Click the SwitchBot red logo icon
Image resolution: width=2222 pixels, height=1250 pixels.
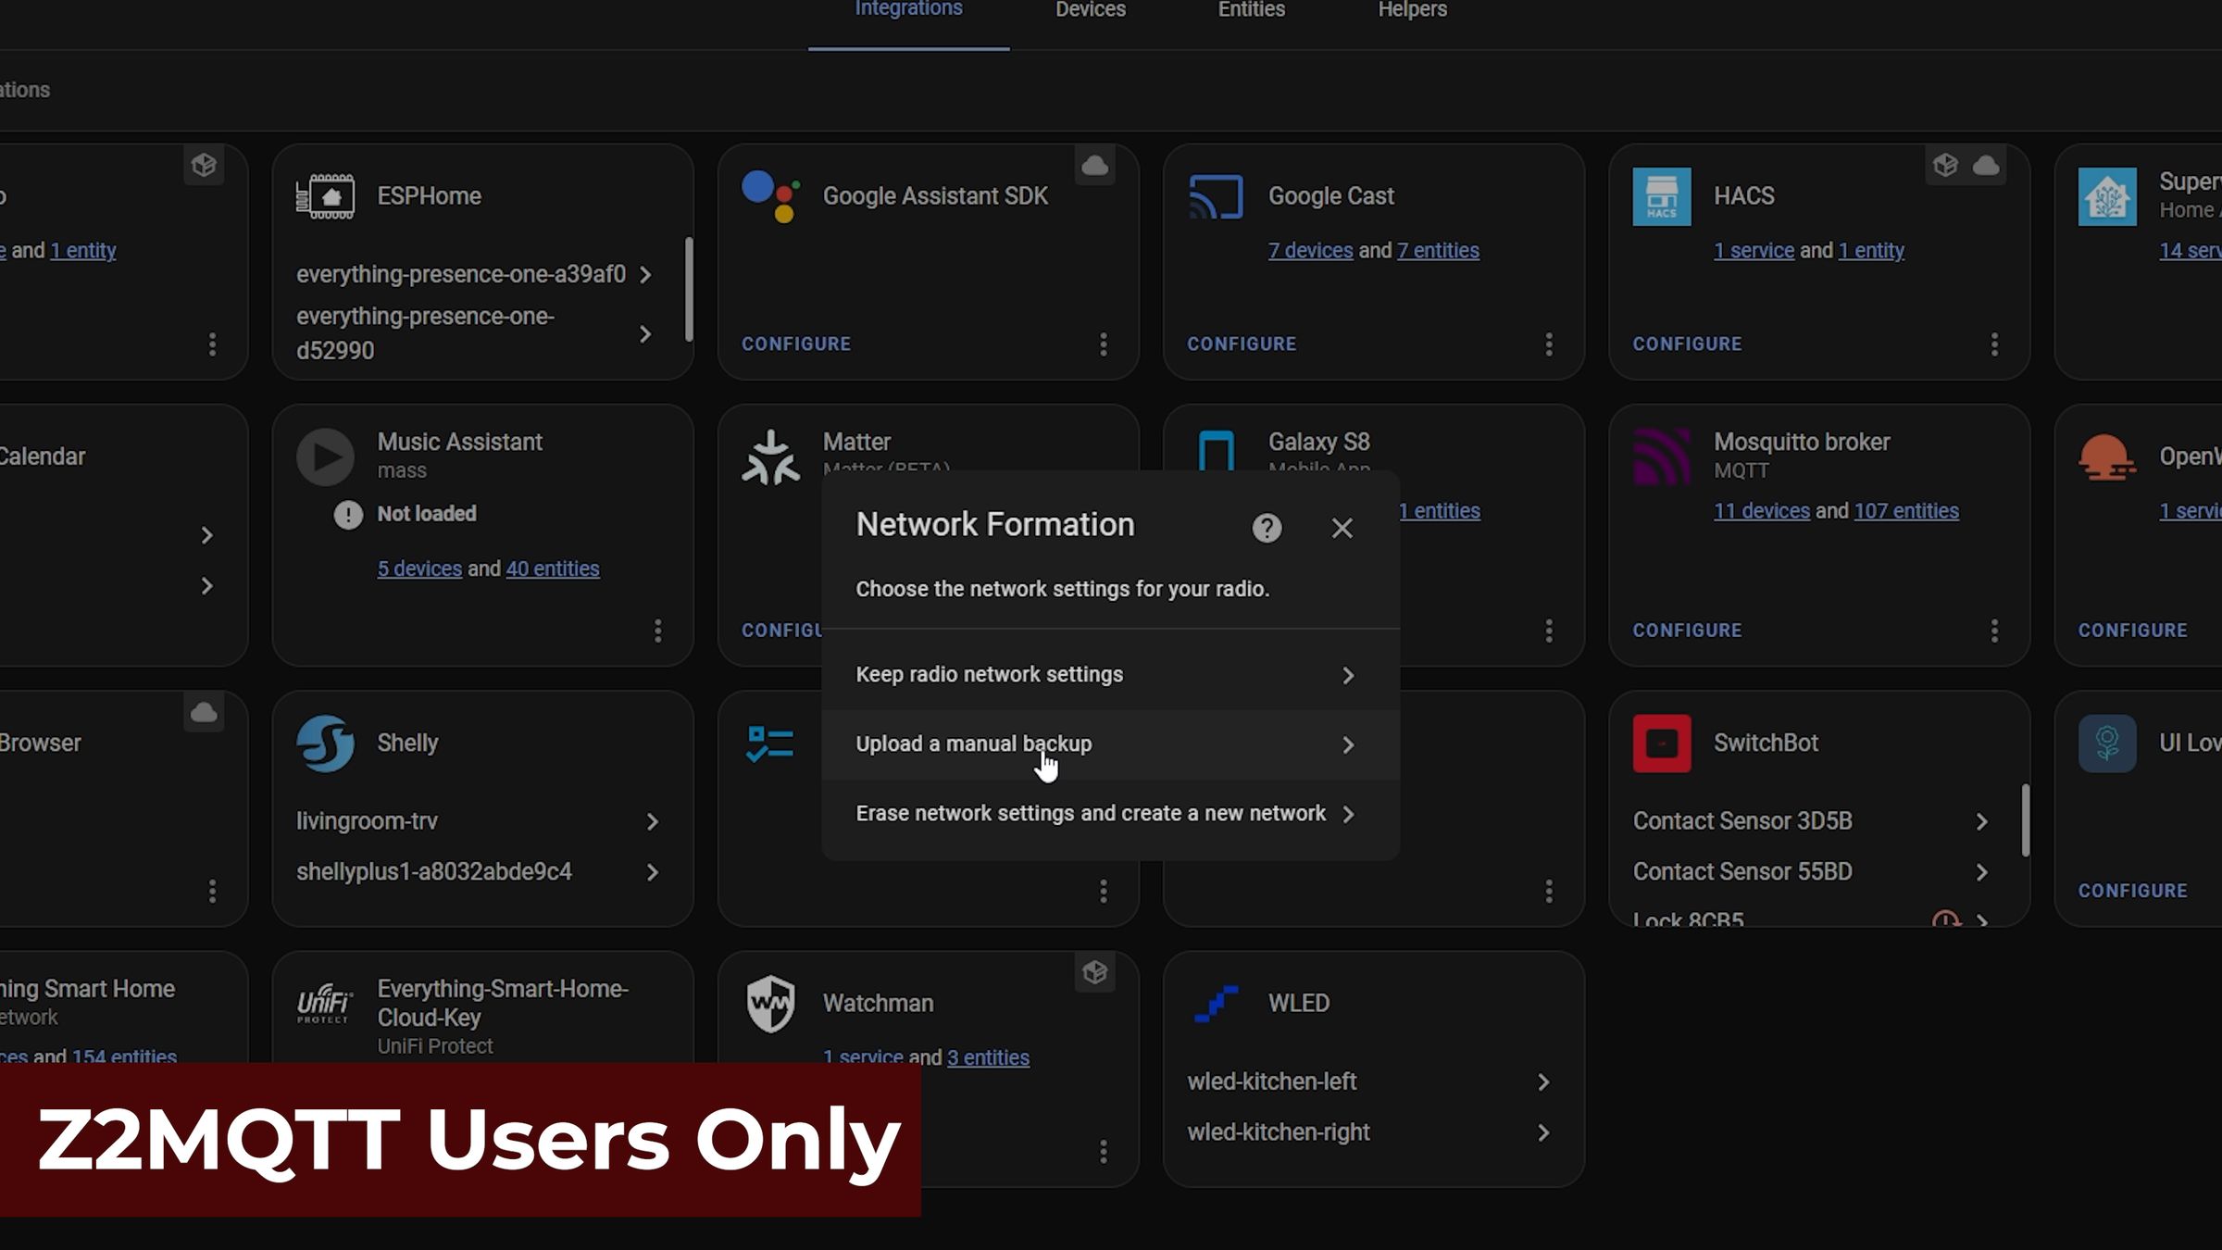[x=1661, y=743]
